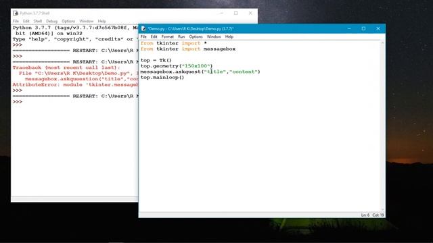
Task: Click 'messagebox.askquest' in the editor
Action: [170, 72]
